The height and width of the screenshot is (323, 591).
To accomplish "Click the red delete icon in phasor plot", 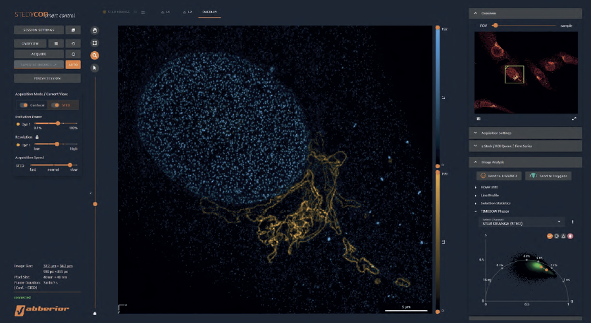I will tap(571, 236).
